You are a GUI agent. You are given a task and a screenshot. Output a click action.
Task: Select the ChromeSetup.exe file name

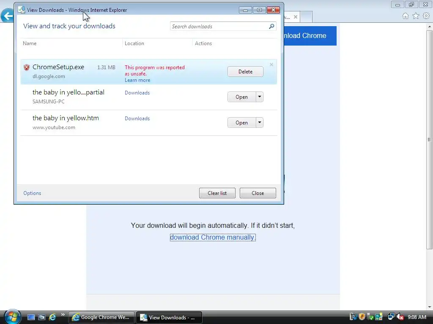58,67
